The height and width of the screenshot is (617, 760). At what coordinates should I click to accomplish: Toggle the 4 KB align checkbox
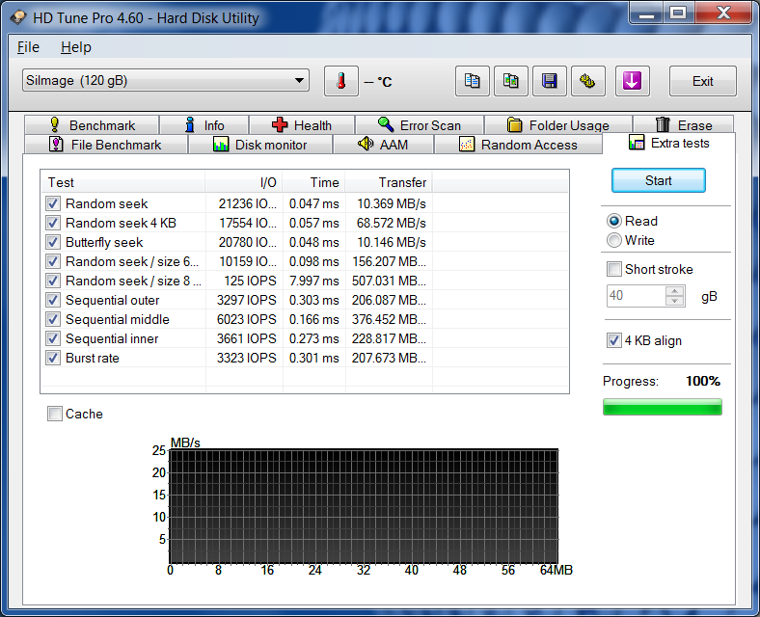pos(614,340)
